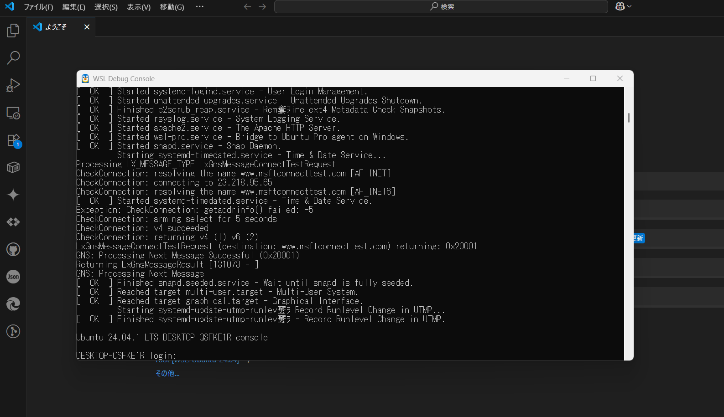The width and height of the screenshot is (724, 417).
Task: Open the Copilot icon in title bar
Action: (620, 6)
